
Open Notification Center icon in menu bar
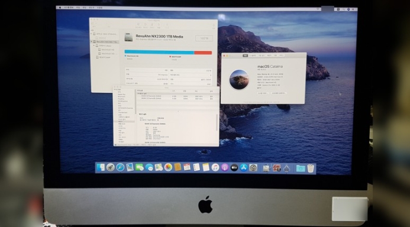[353, 9]
